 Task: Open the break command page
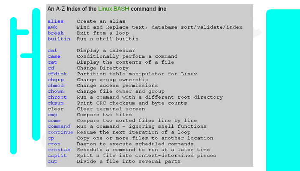55,33
